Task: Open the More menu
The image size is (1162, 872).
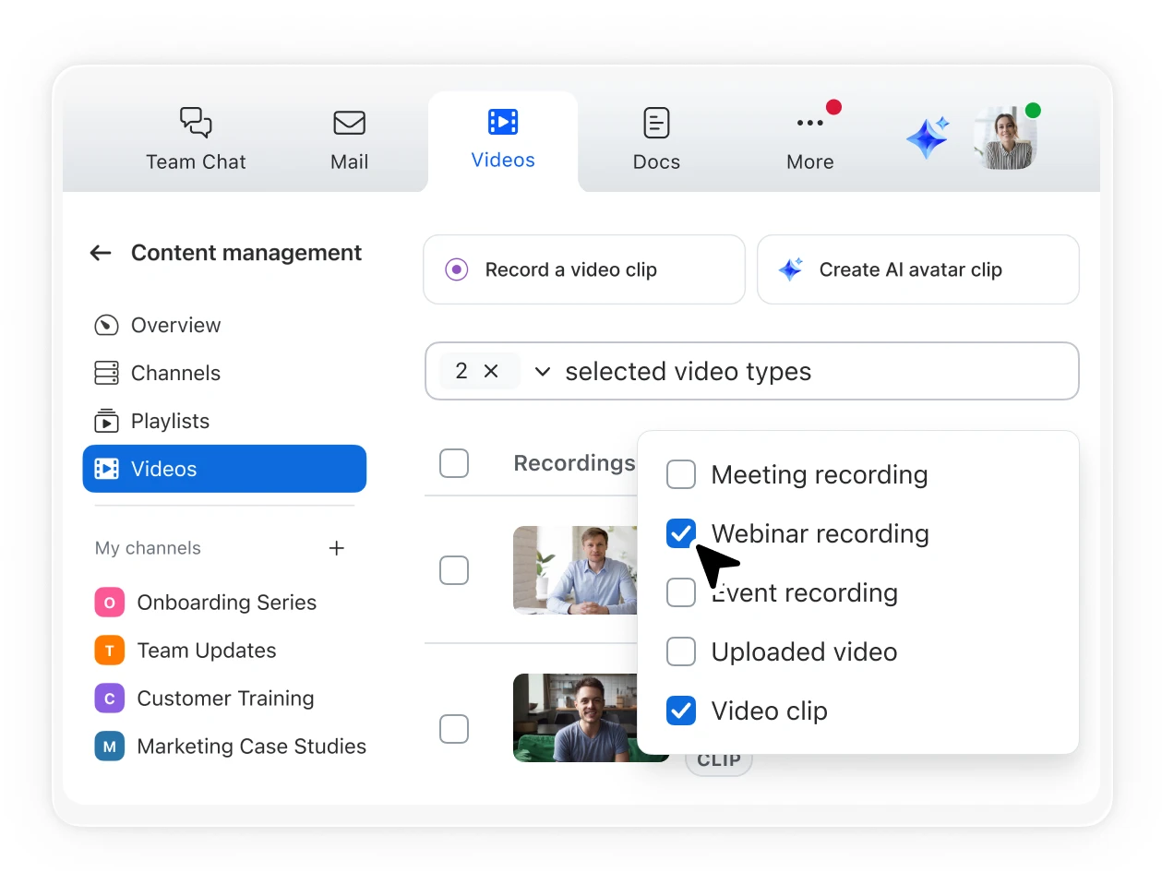Action: click(809, 122)
